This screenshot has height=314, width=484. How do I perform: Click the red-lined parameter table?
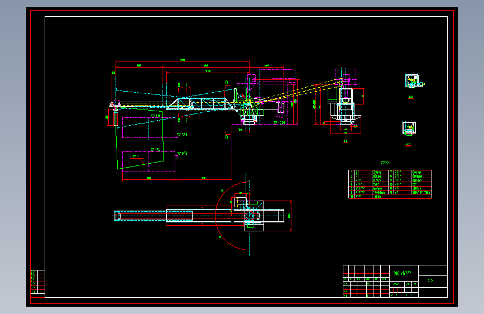390,184
